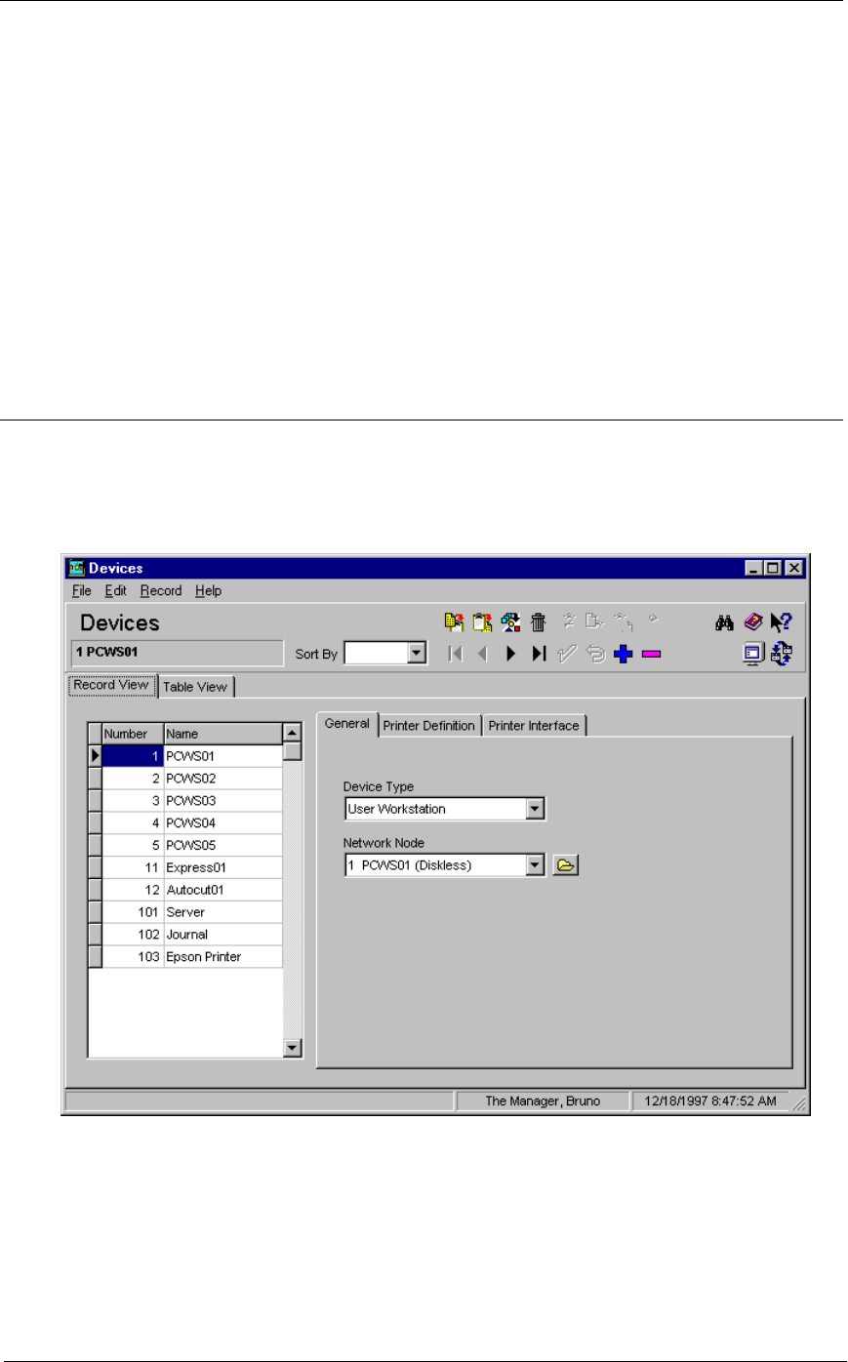Open the File menu
848x1362 pixels.
click(82, 590)
